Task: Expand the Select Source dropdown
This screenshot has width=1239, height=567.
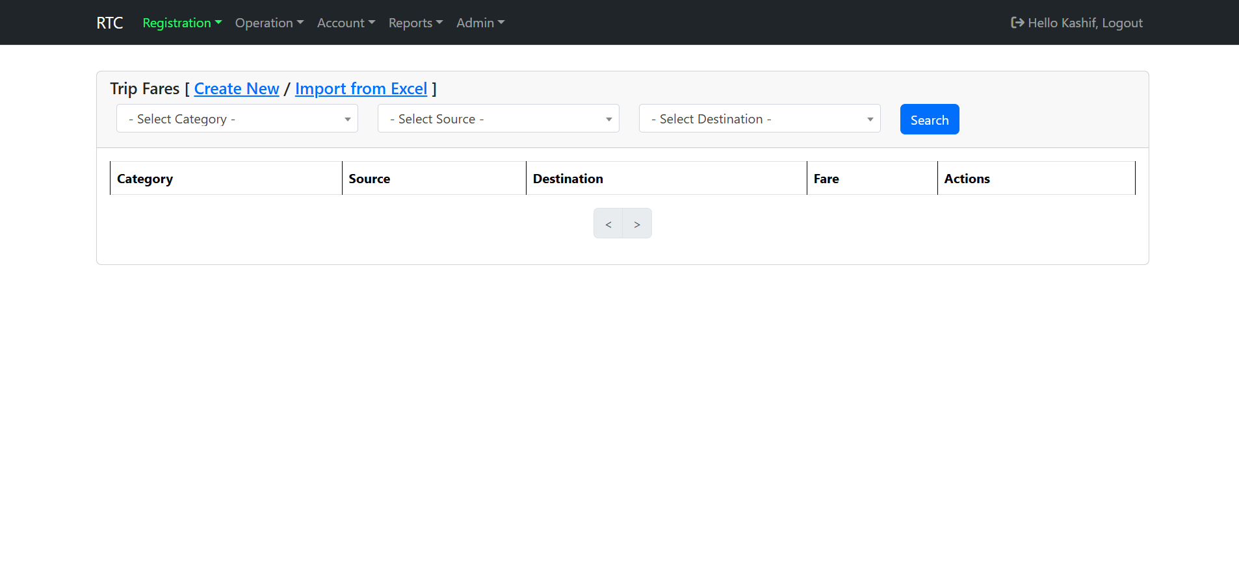Action: coord(498,119)
